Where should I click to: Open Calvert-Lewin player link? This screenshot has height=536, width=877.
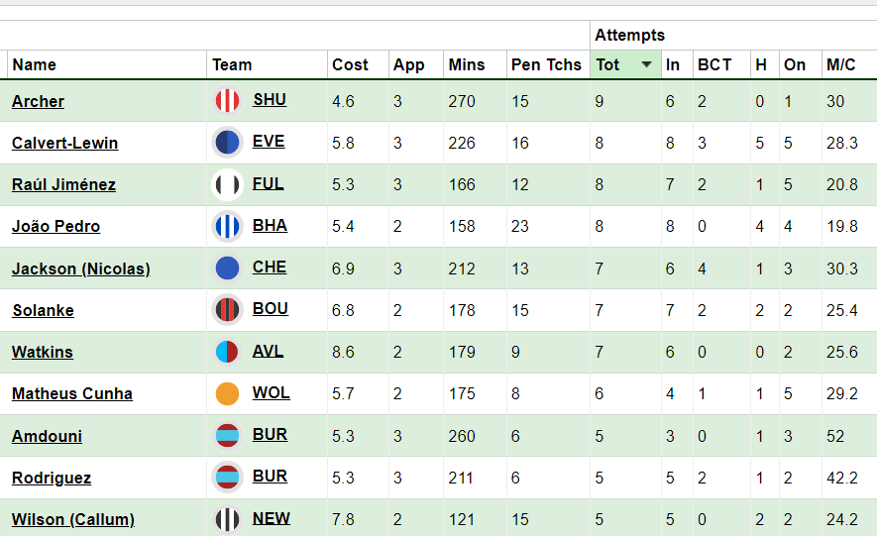(x=64, y=143)
